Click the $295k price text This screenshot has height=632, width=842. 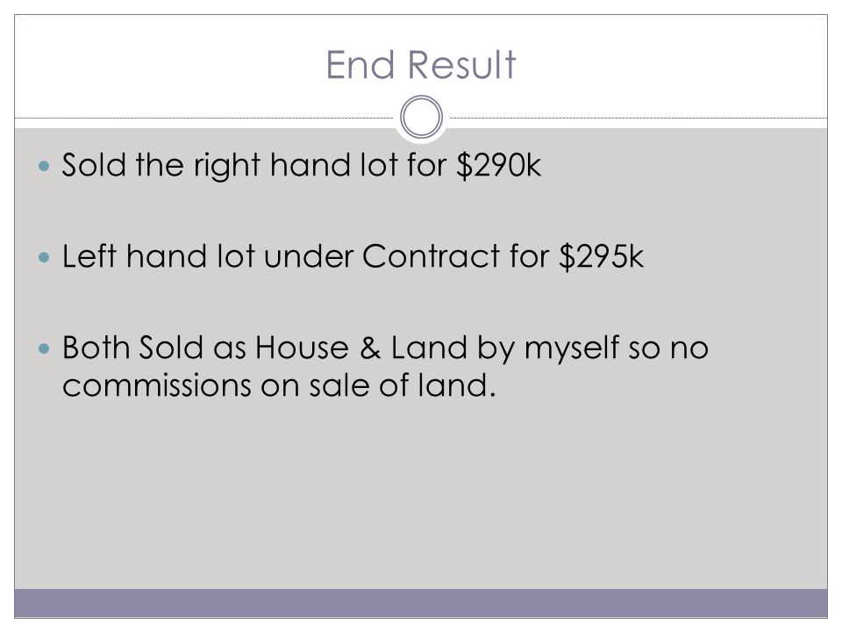click(601, 256)
